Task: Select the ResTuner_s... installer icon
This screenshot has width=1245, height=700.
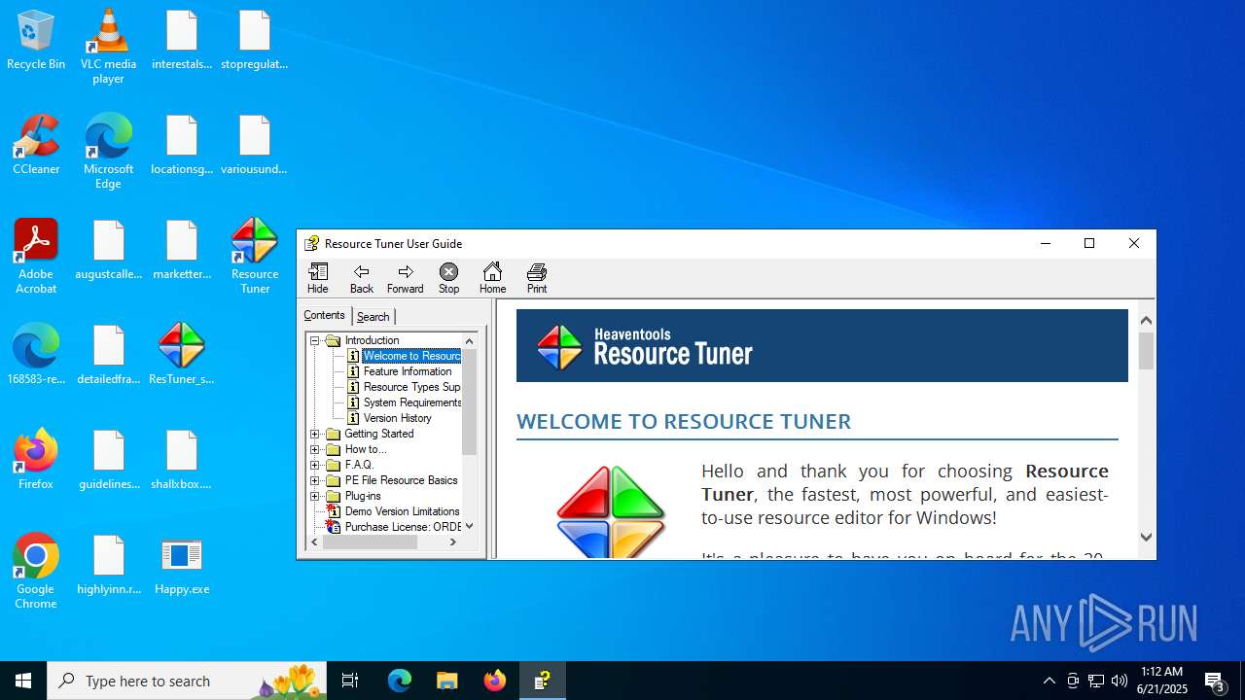Action: tap(182, 355)
